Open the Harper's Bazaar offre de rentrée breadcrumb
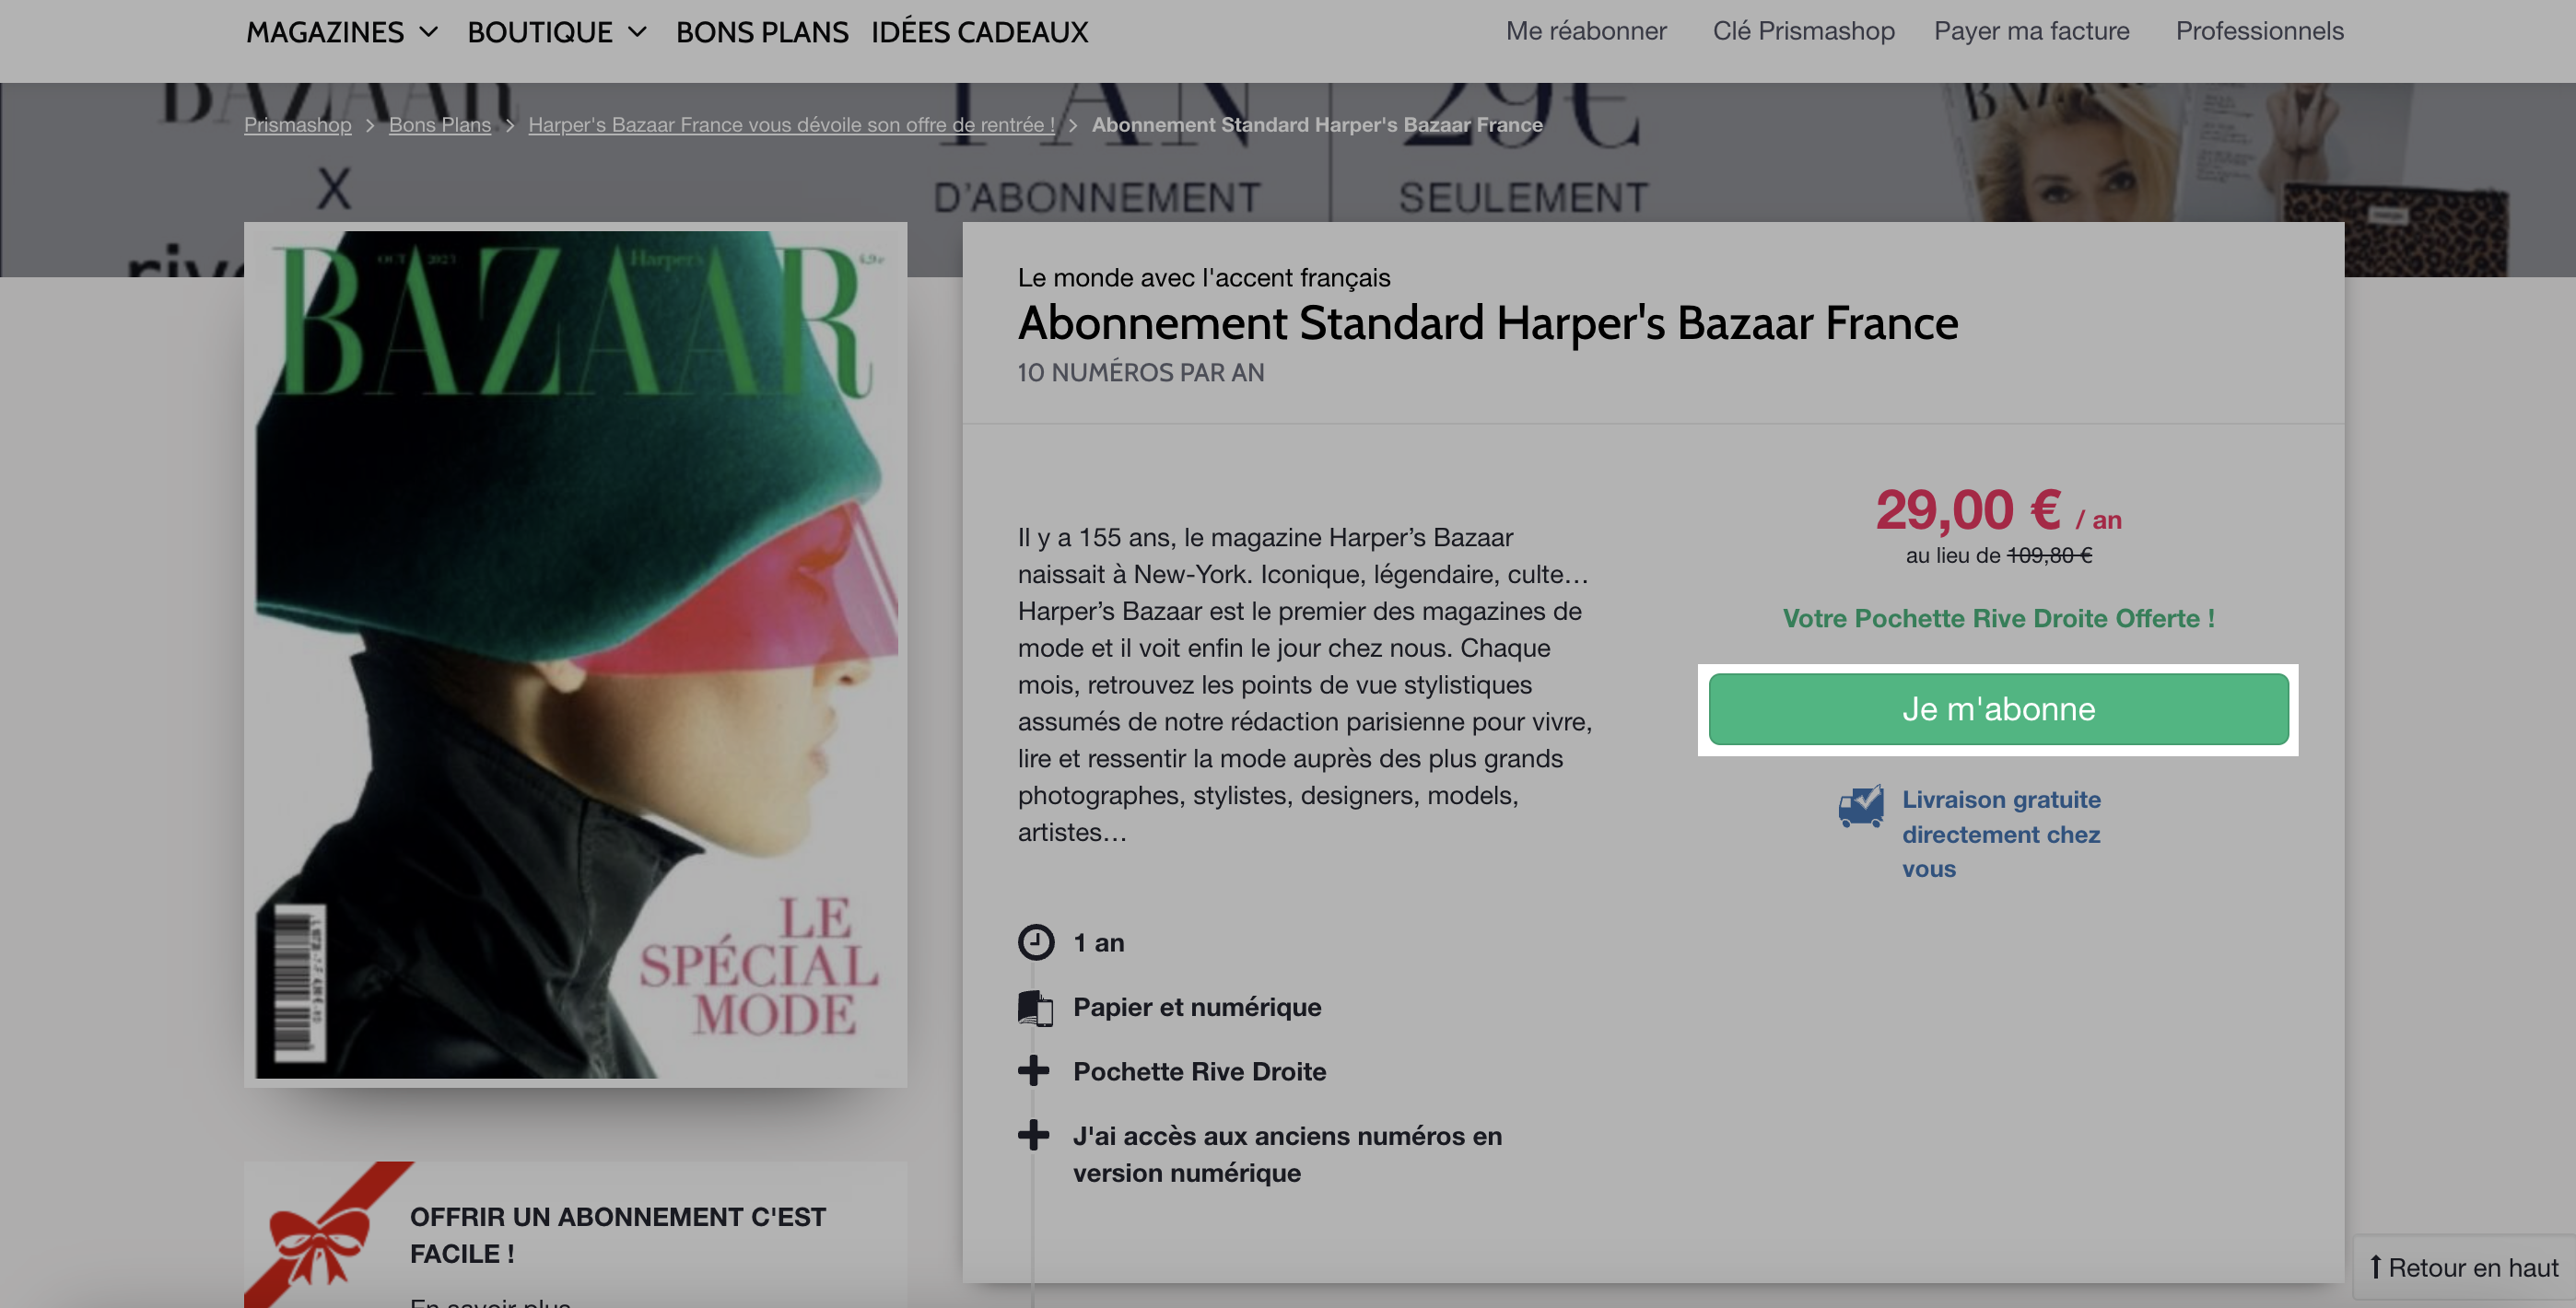The image size is (2576, 1308). pos(791,125)
